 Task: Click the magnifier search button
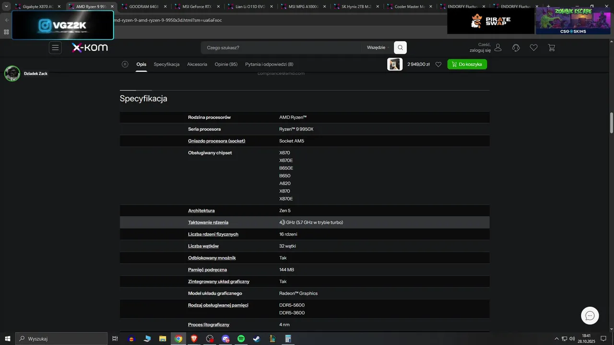tap(400, 47)
